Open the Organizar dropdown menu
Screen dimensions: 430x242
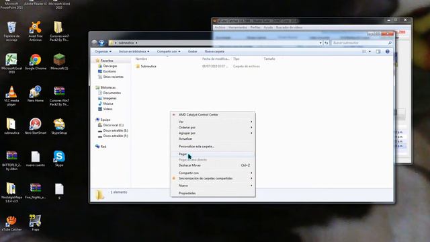(103, 51)
